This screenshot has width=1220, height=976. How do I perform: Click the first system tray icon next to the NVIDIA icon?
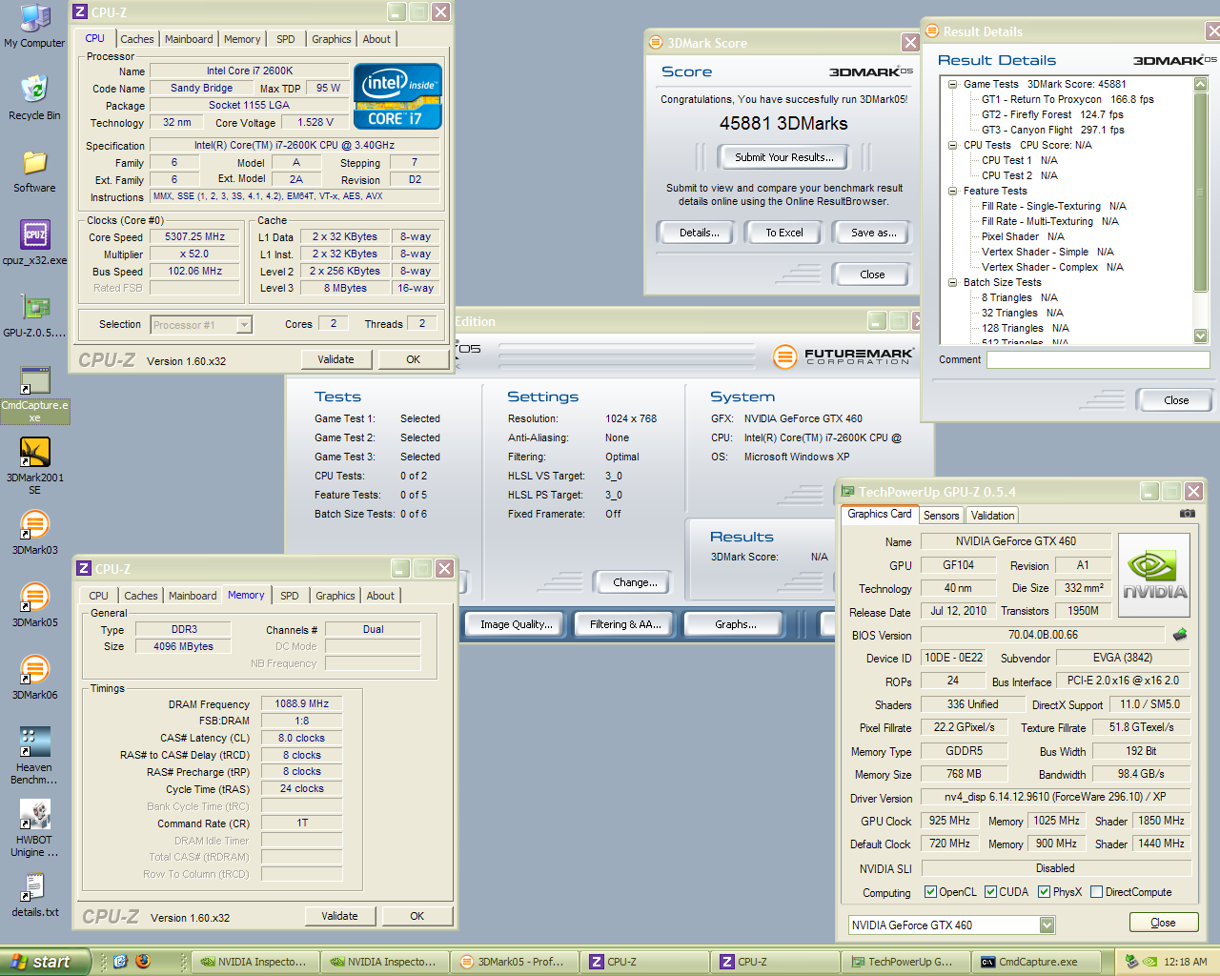(x=1131, y=962)
